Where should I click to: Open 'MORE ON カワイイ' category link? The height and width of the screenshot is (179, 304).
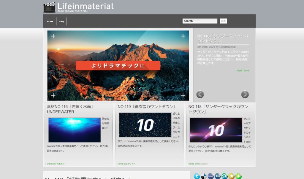click(126, 164)
